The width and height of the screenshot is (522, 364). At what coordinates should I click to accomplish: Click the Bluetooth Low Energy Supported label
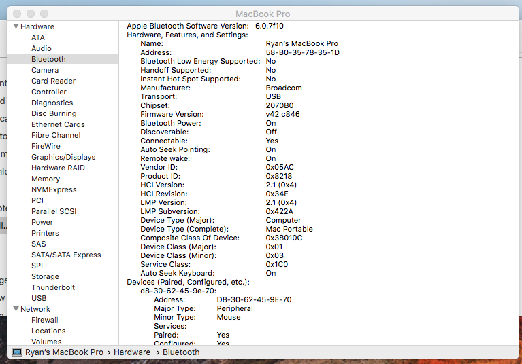[x=200, y=61]
